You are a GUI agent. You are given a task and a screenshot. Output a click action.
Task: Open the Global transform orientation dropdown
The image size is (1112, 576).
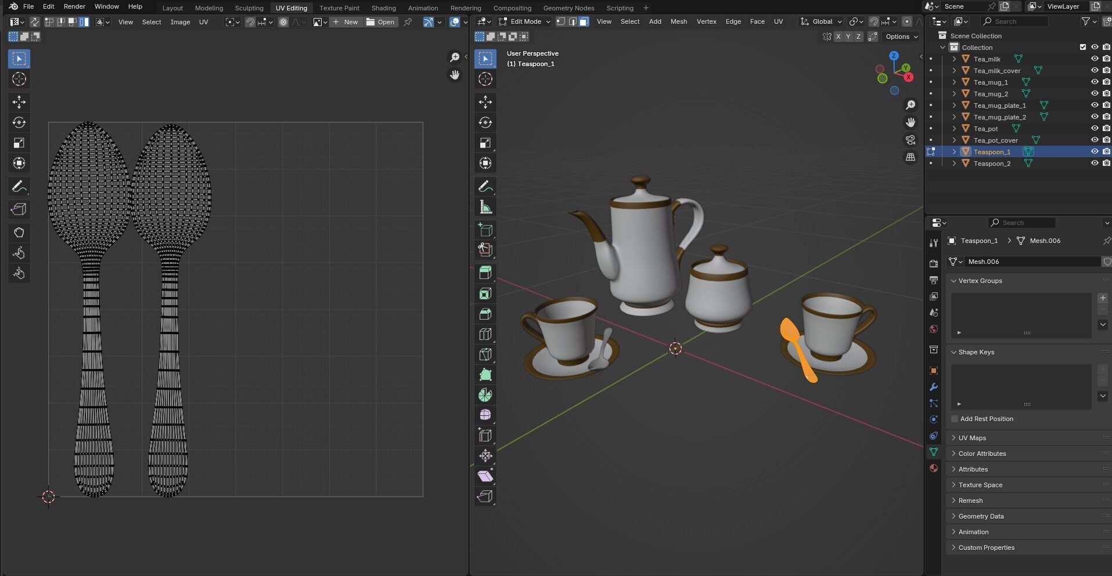point(822,21)
